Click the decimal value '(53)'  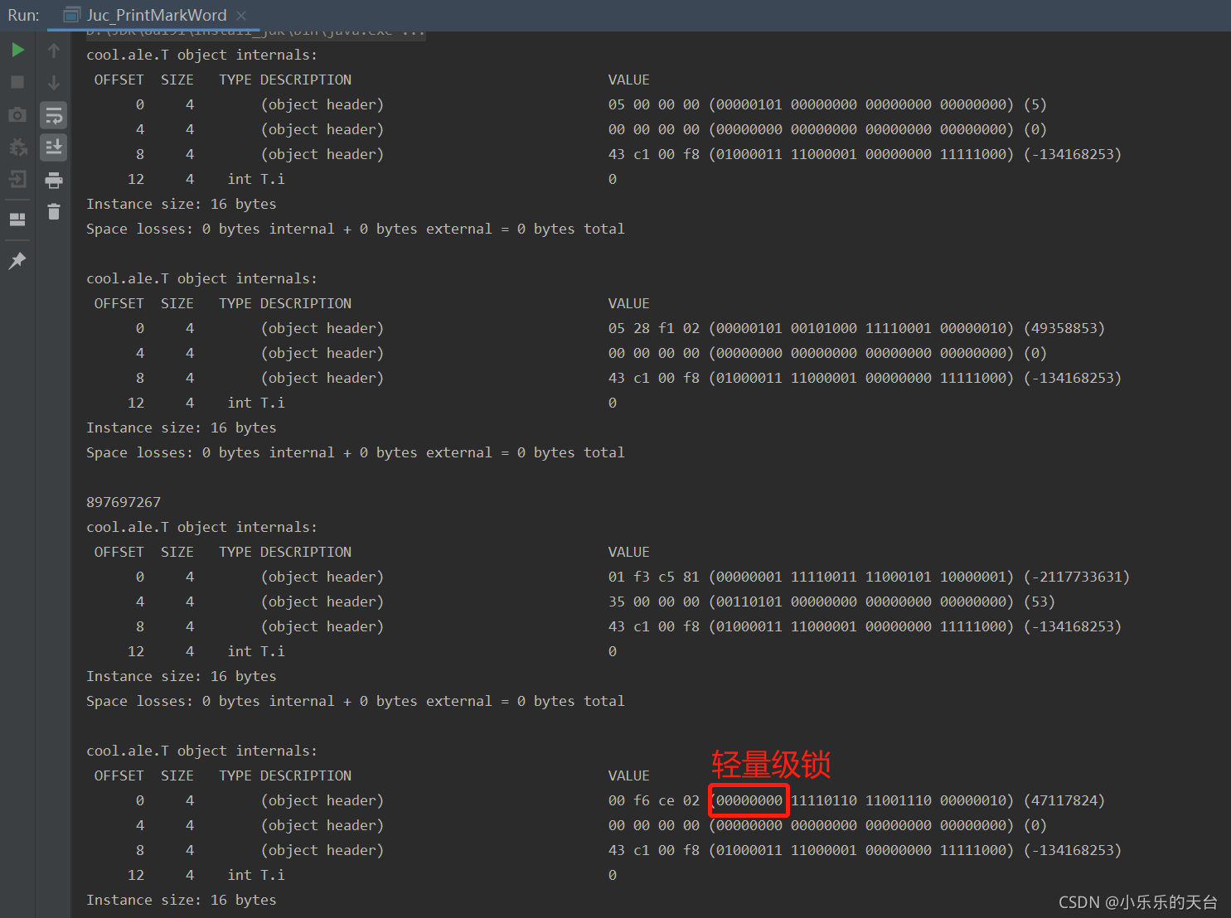coord(1040,602)
